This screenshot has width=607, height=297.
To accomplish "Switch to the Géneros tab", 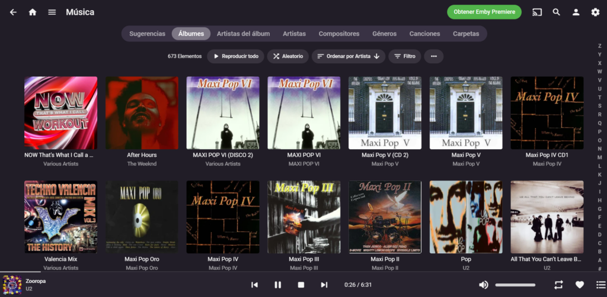I will pyautogui.click(x=384, y=34).
